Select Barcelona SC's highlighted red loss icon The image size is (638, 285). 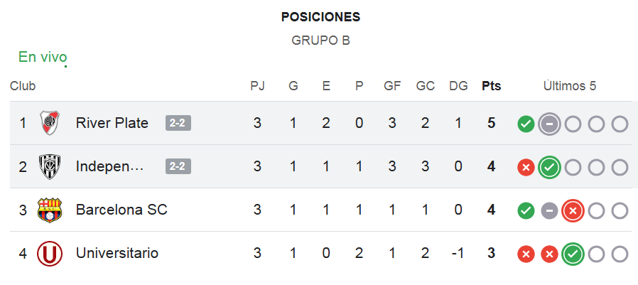[x=573, y=211]
